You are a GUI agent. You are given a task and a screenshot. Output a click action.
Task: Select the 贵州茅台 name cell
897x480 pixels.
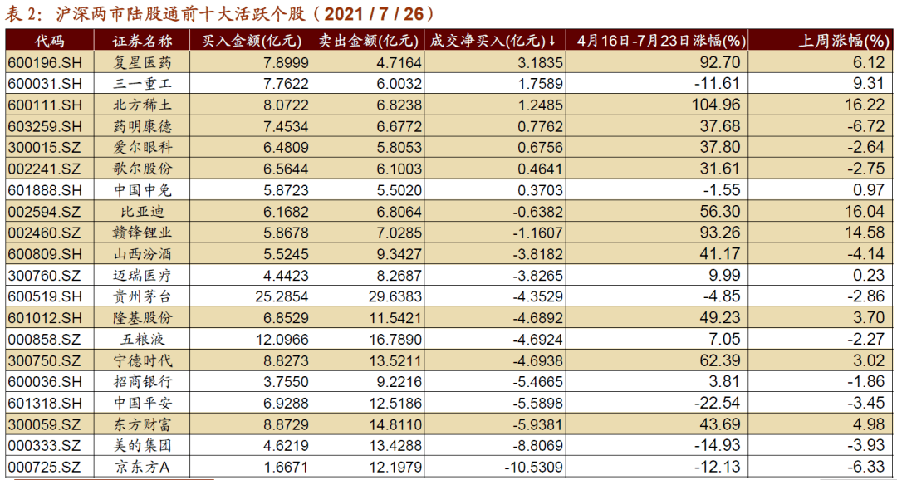point(143,296)
